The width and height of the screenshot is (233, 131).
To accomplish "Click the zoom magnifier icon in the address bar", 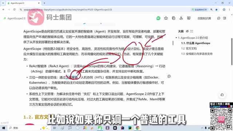I will pos(211,9).
